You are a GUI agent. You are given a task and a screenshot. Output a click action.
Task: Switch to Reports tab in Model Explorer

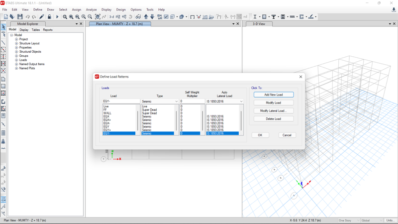47,30
